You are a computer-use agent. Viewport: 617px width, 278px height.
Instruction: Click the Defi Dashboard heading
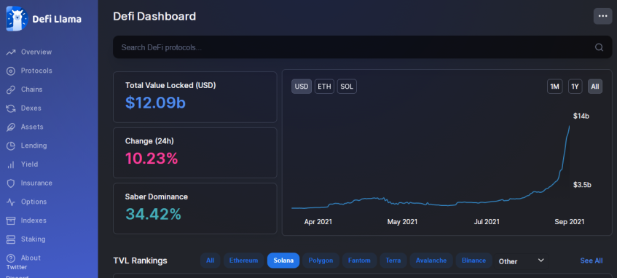click(x=154, y=16)
